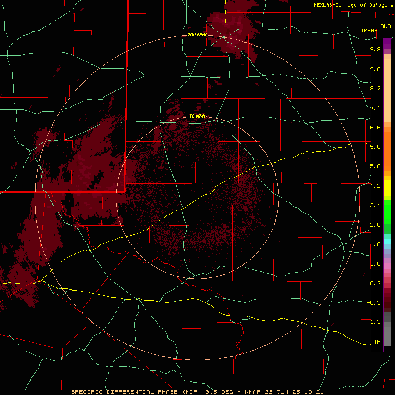Click the 0.2 value on the scale
The height and width of the screenshot is (395, 395).
(x=375, y=284)
